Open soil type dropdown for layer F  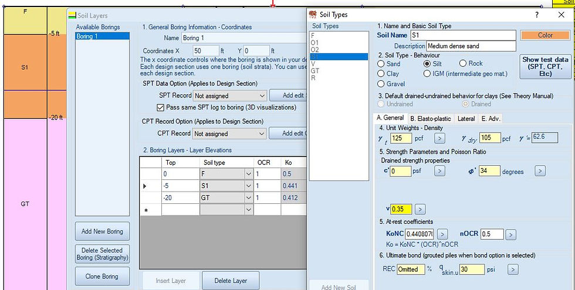pyautogui.click(x=249, y=174)
